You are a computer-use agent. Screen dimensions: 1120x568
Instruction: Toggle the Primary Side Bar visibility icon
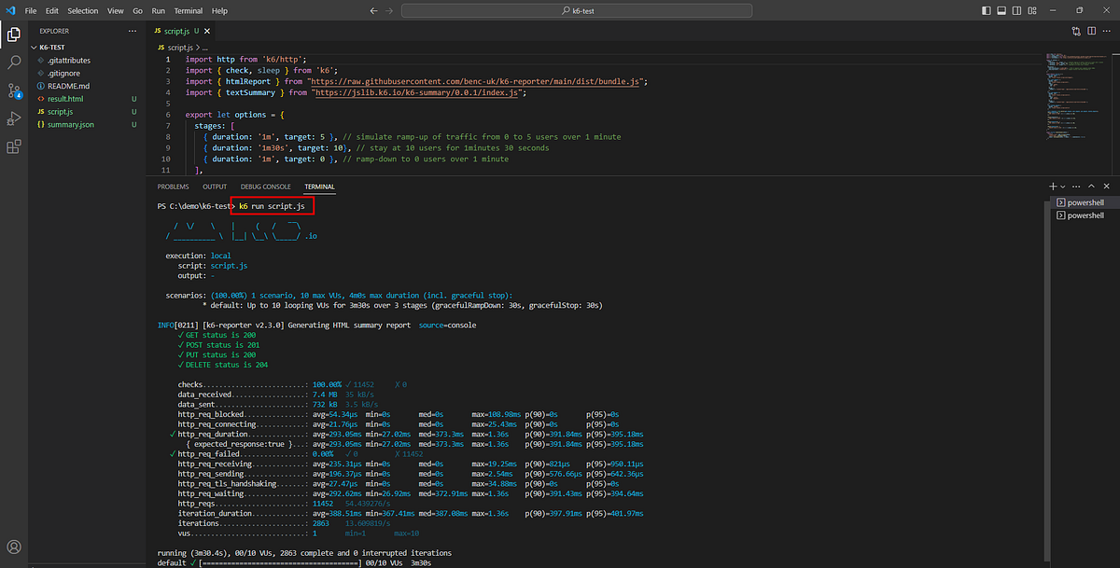[x=986, y=10]
